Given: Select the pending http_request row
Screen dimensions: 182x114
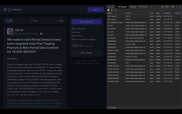Looking at the screenshot, I should (144, 16).
